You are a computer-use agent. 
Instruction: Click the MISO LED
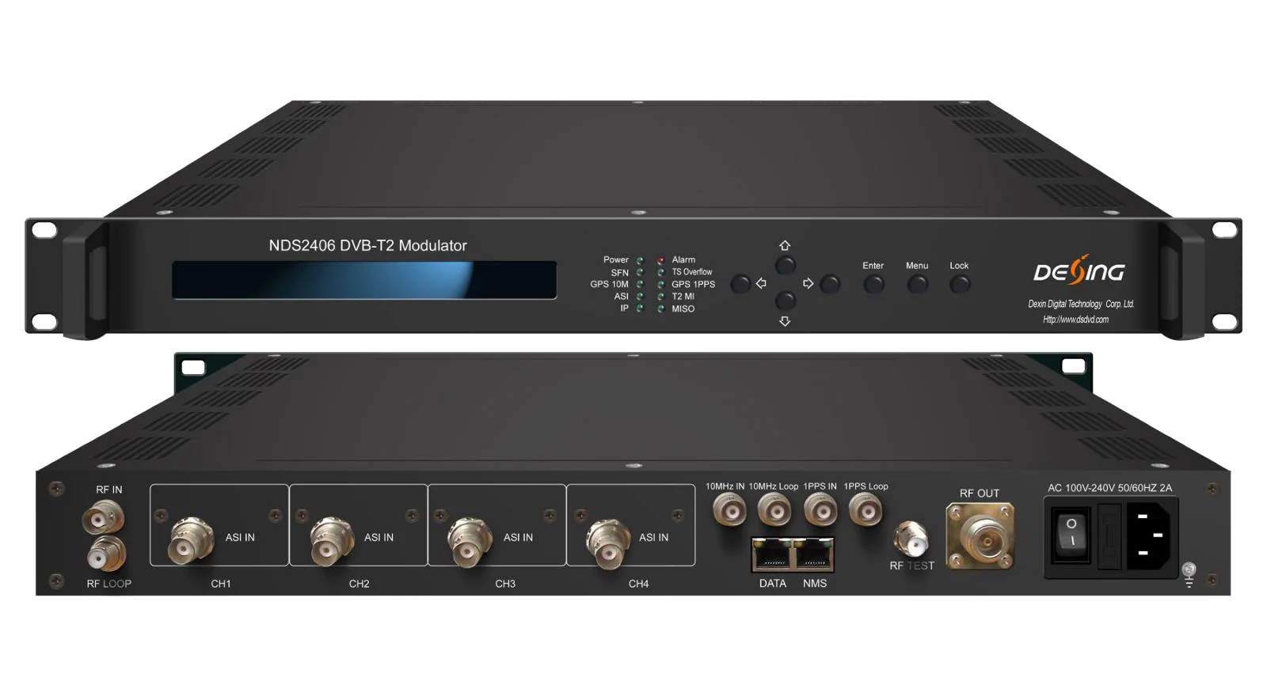pos(660,308)
